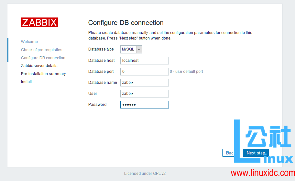The height and width of the screenshot is (181, 295).
Task: Click the 'Licensed under' footer text
Action: coord(138,174)
